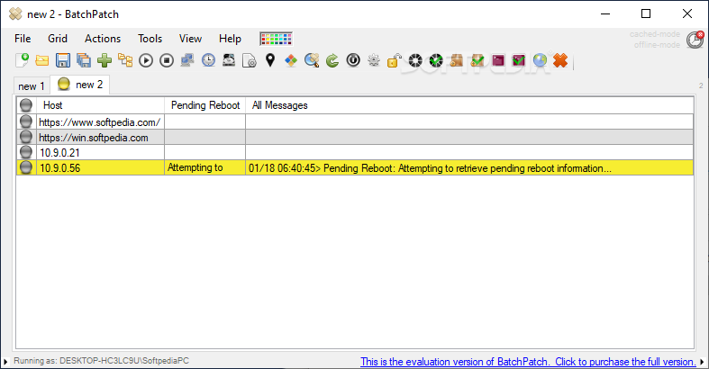Click the folder tree icon in toolbar
The width and height of the screenshot is (709, 369).
125,60
